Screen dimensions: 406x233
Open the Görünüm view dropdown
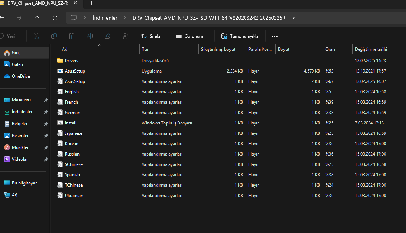[192, 36]
